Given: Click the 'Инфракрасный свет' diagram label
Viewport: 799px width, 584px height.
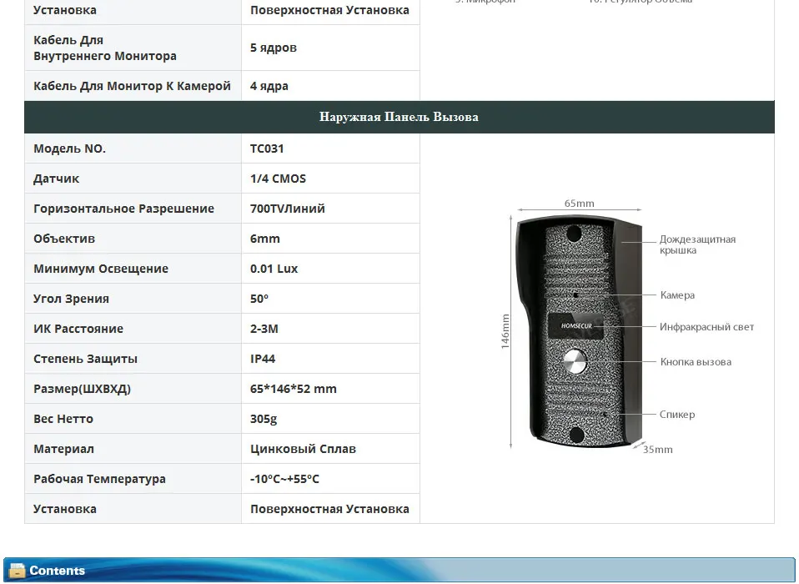Looking at the screenshot, I should click(706, 327).
